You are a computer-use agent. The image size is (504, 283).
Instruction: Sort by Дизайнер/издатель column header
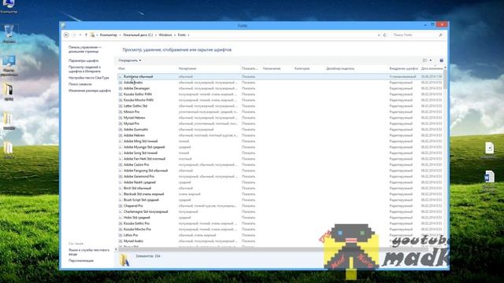point(356,68)
